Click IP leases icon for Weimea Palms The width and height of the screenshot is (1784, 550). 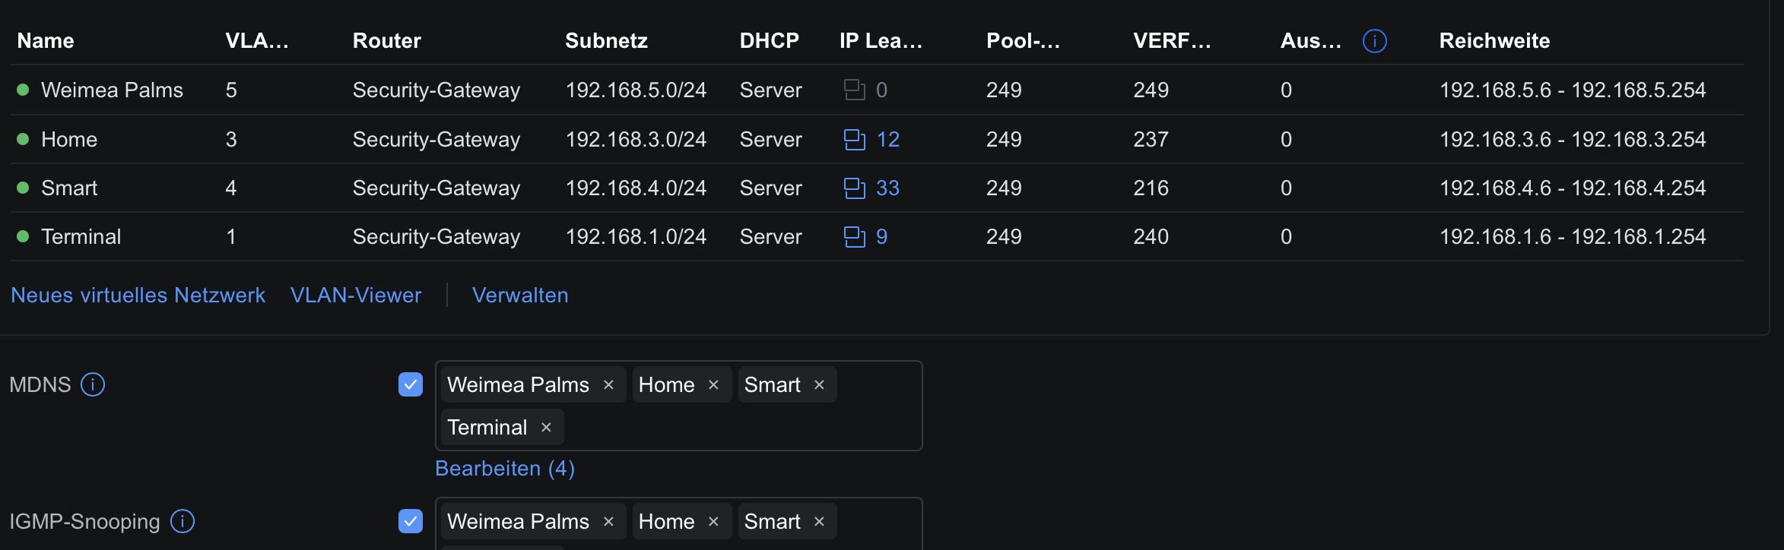point(855,90)
